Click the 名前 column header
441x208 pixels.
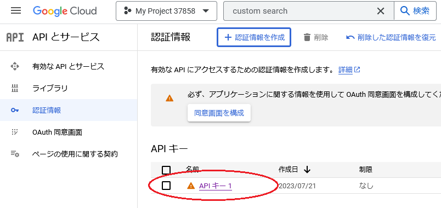coord(193,169)
